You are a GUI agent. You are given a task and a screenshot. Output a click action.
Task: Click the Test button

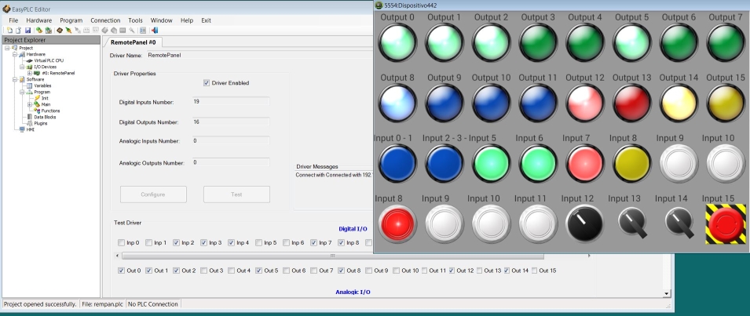(x=236, y=194)
